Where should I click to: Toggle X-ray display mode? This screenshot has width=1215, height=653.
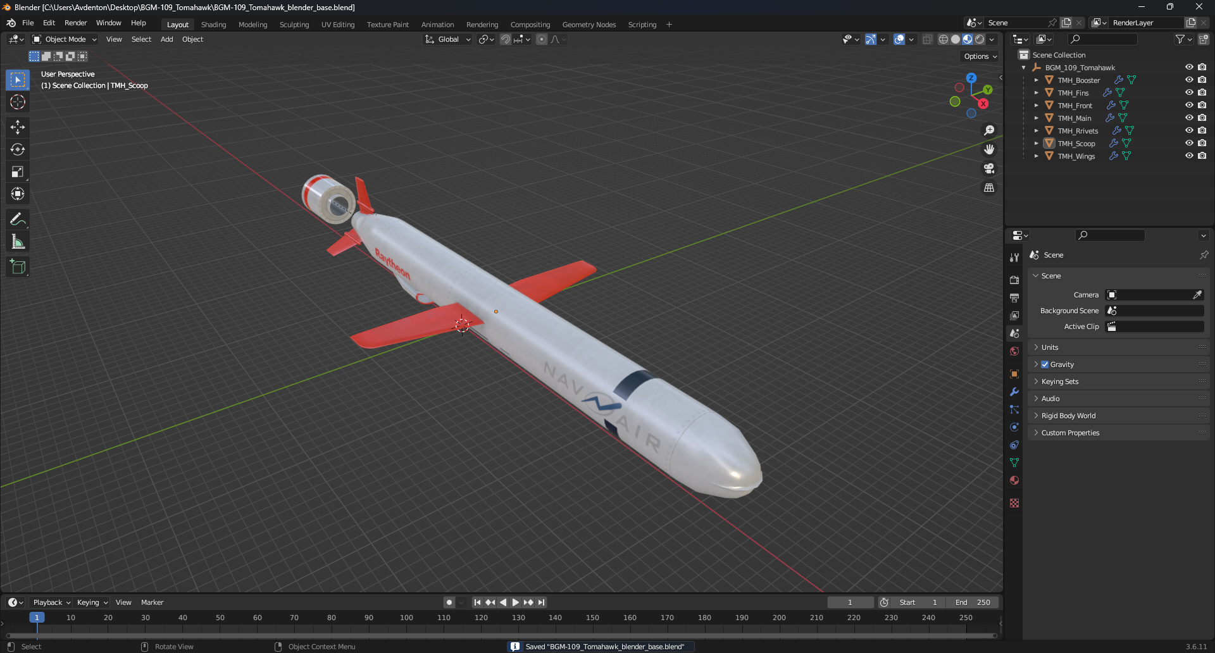927,39
